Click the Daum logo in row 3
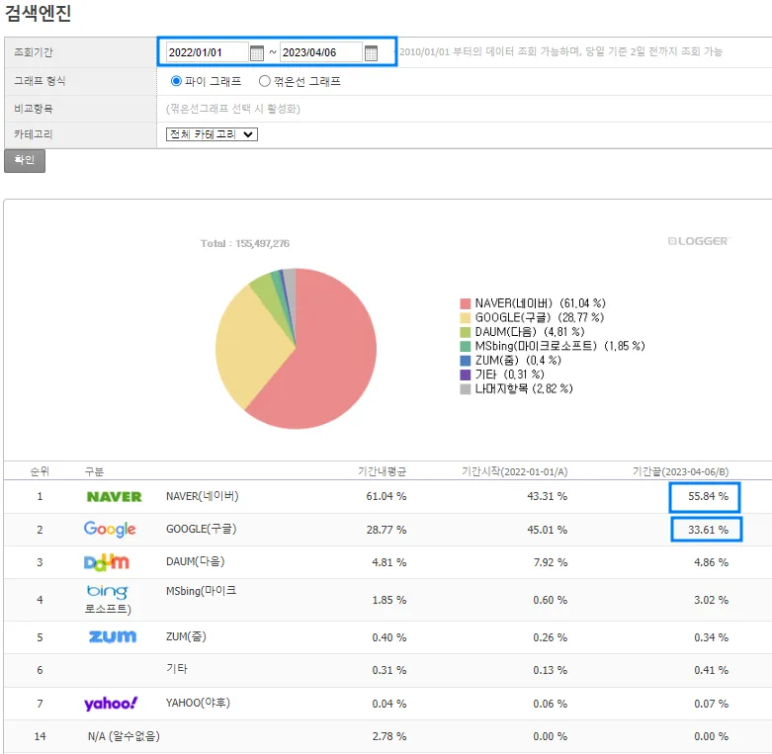 click(x=107, y=562)
